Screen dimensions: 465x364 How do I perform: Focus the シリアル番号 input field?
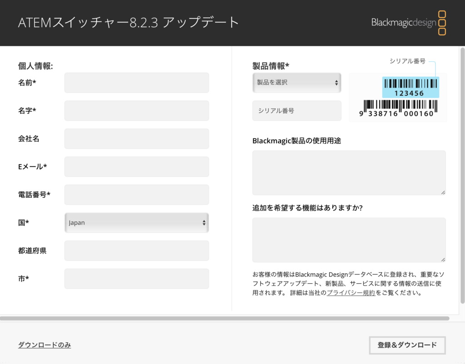pyautogui.click(x=297, y=111)
